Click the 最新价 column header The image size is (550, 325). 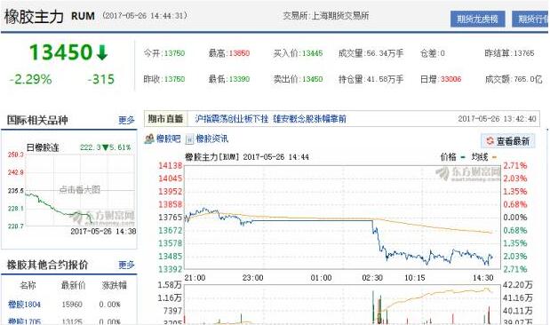(73, 285)
